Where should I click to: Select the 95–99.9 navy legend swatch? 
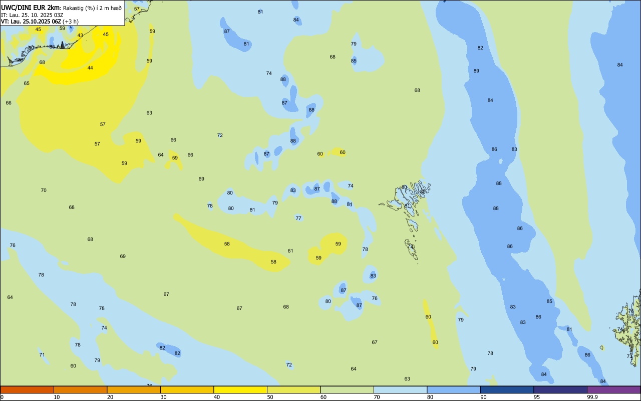pos(560,389)
